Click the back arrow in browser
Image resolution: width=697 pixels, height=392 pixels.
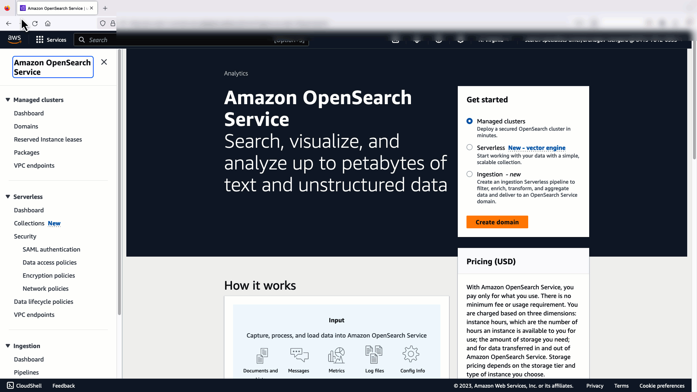click(x=9, y=24)
